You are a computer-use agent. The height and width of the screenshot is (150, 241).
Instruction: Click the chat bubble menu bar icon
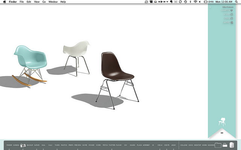146,2
